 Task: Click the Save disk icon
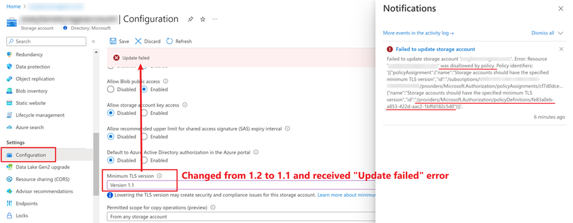click(x=114, y=41)
